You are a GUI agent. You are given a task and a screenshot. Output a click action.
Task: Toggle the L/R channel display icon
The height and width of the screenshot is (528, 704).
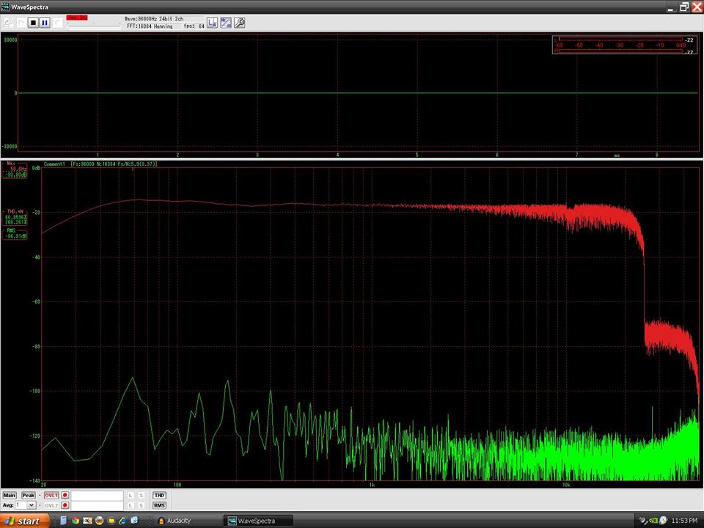213,23
